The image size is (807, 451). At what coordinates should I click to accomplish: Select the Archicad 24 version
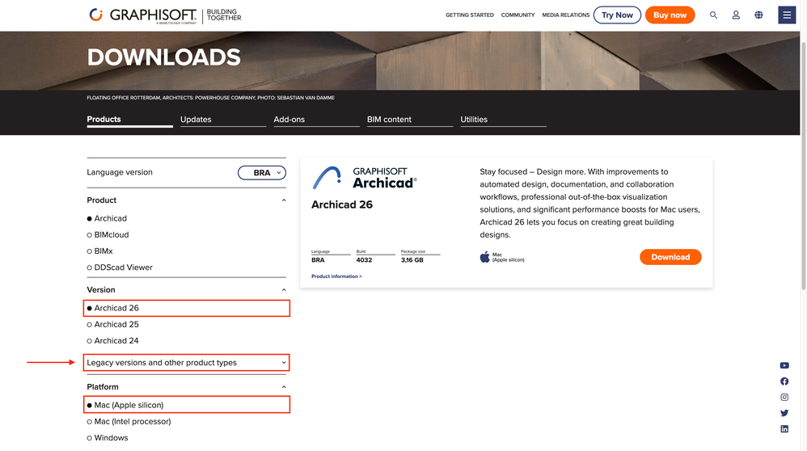pos(112,341)
